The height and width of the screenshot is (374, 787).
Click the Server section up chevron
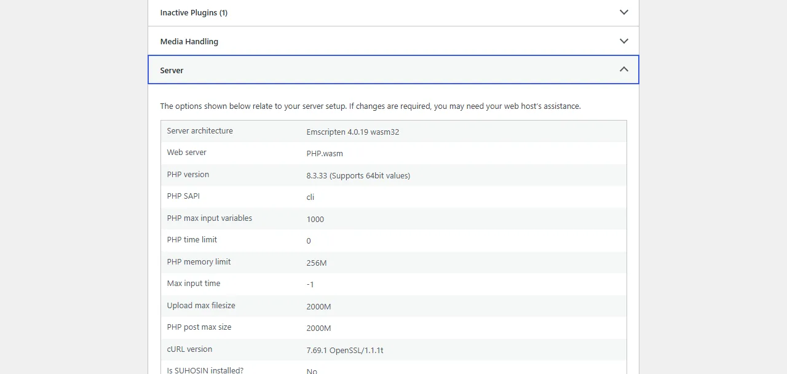pyautogui.click(x=623, y=70)
